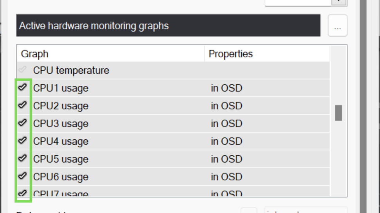Screen dimensions: 380x213
Task: Click the Graph column header
Action: coord(35,54)
